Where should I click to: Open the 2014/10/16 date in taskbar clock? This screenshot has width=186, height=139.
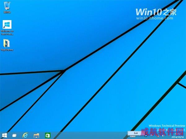(178, 137)
